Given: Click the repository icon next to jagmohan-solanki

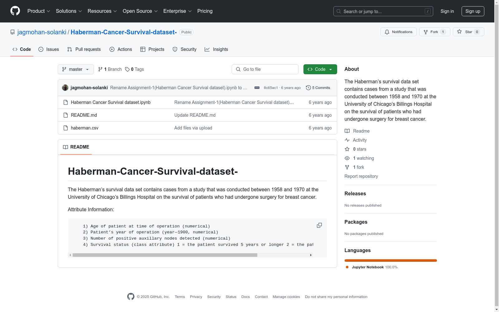Looking at the screenshot, I should (12, 32).
